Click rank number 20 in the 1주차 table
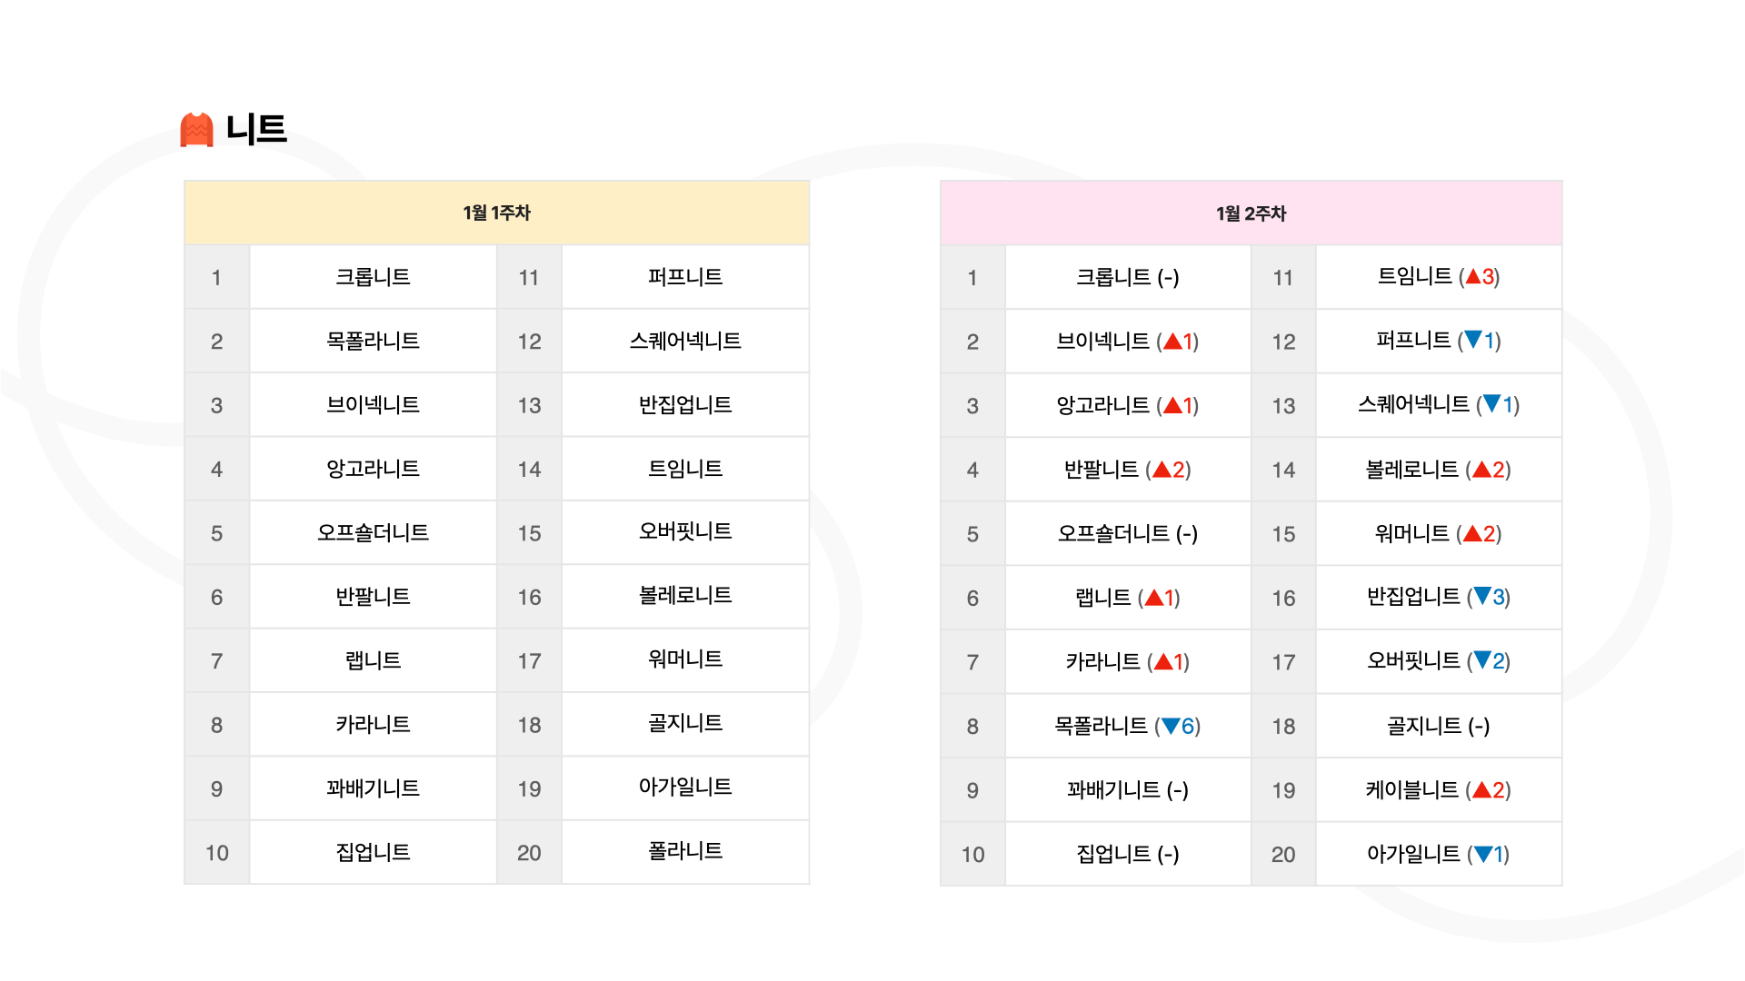The width and height of the screenshot is (1745, 981). (x=529, y=853)
